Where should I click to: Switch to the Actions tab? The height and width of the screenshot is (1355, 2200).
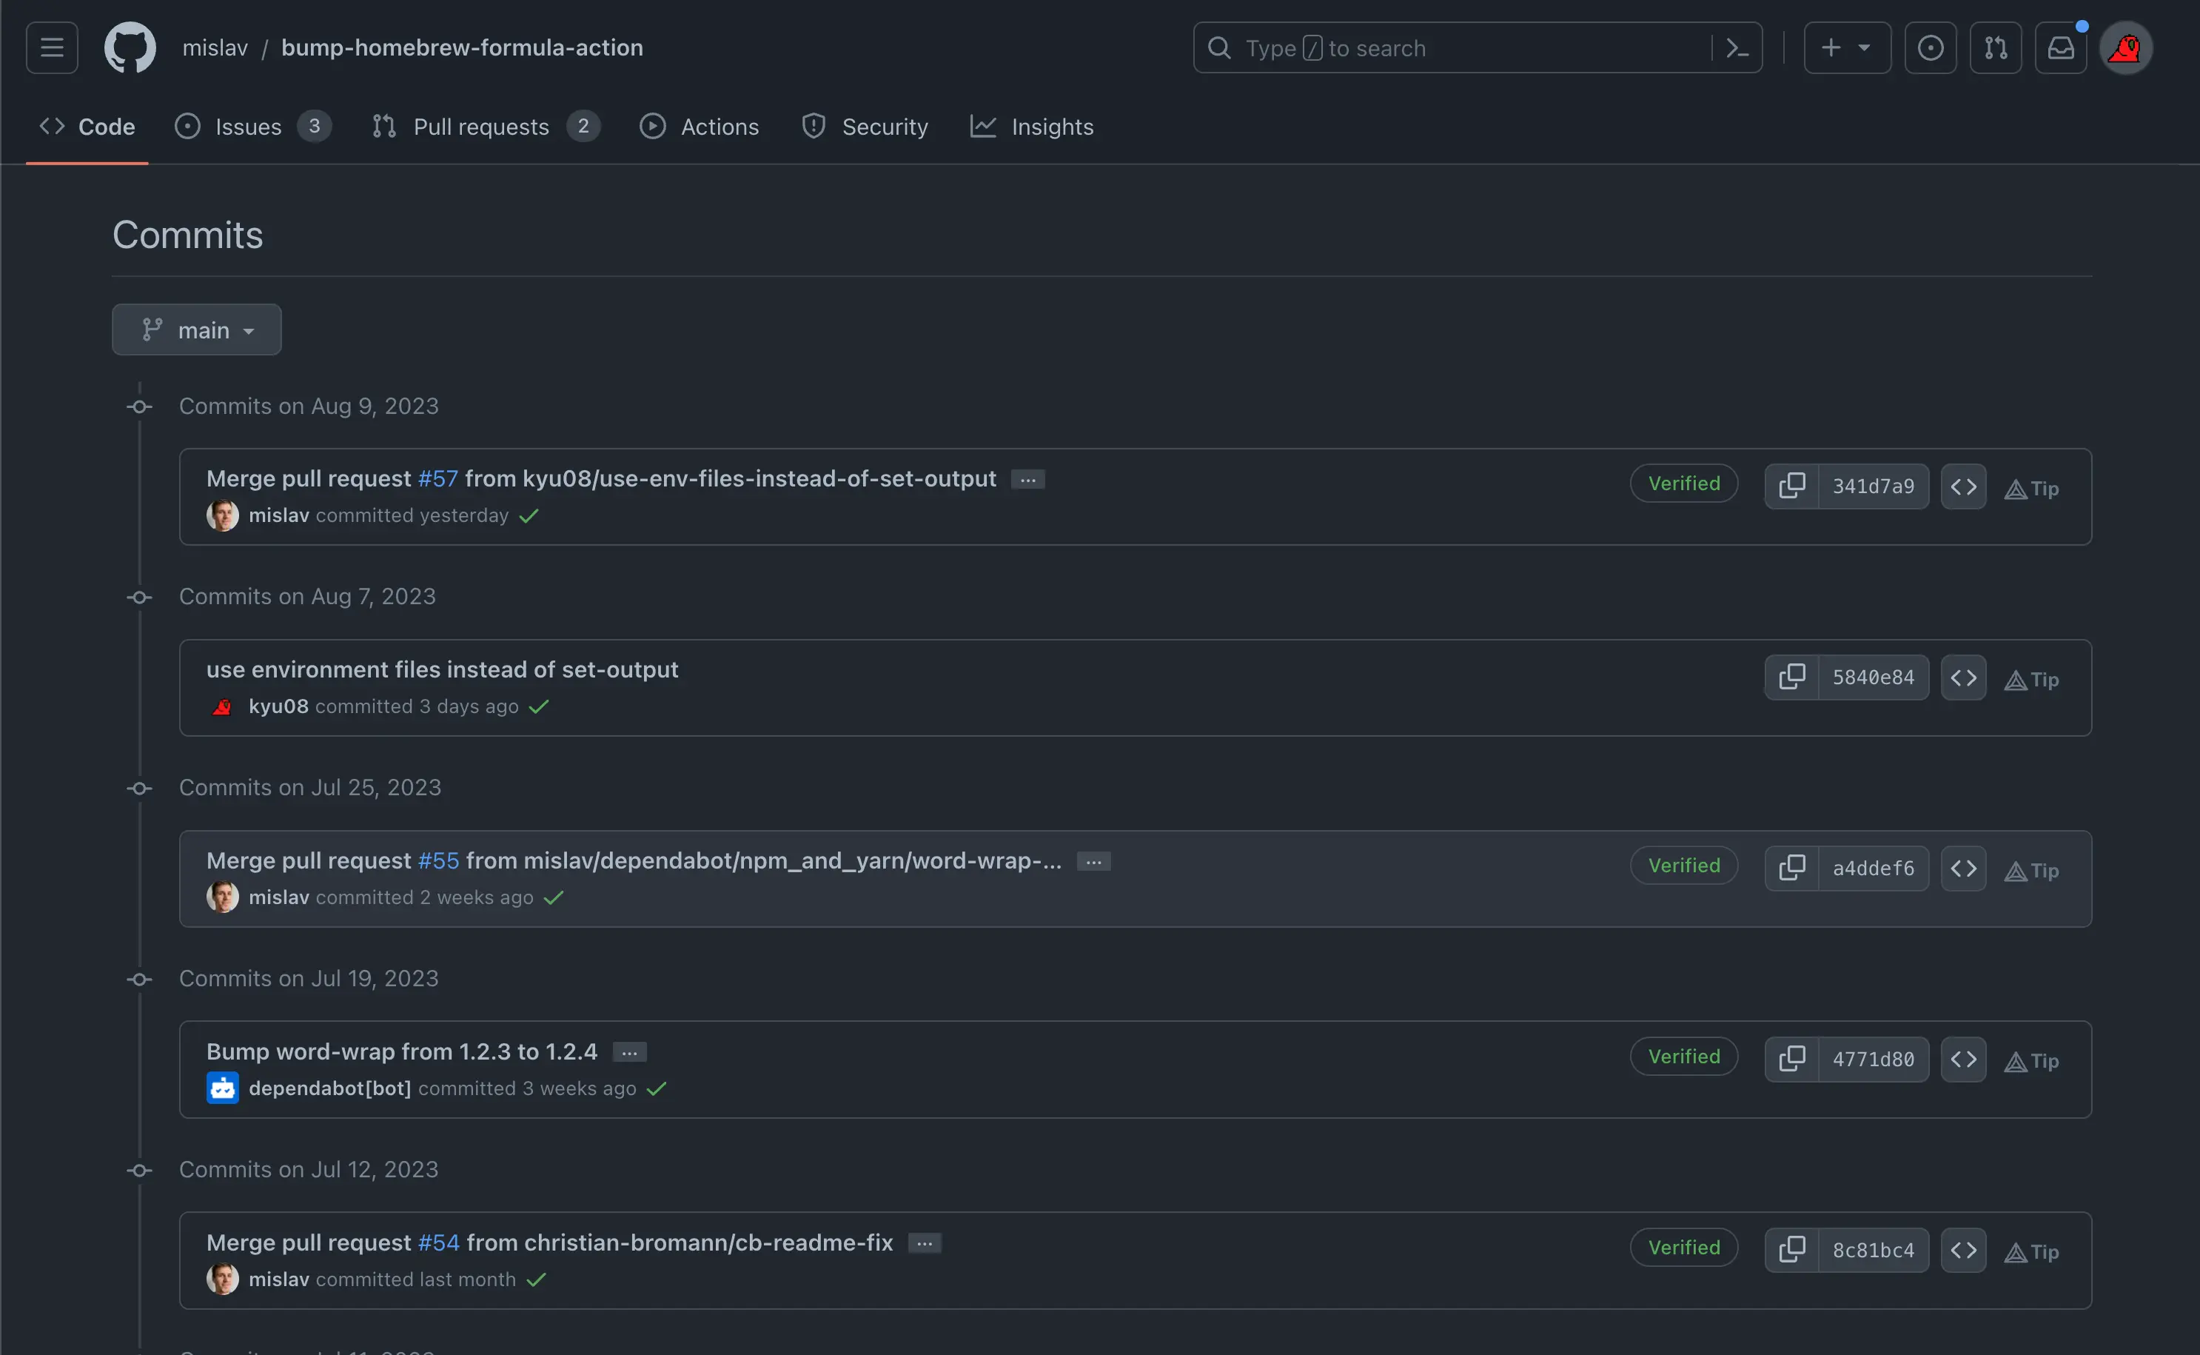coord(700,127)
